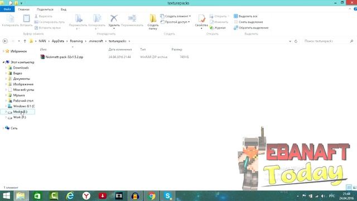Open address bar history dropdown
The height and width of the screenshot is (201, 357).
[290, 41]
